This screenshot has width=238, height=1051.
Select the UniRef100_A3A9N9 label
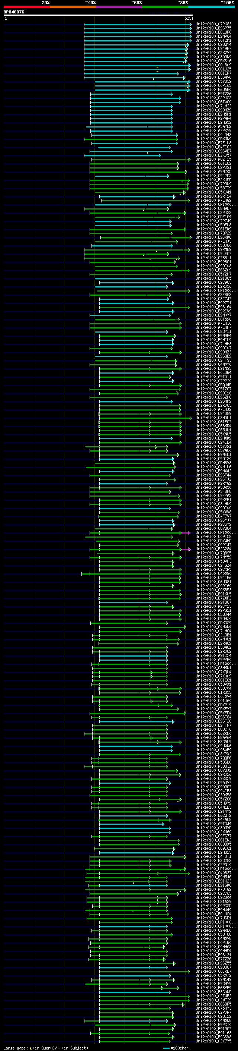pos(213,57)
